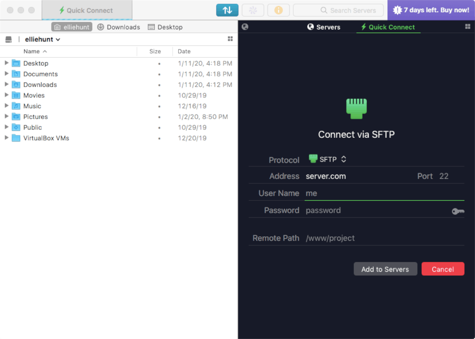The width and height of the screenshot is (475, 339).
Task: Select the Music folder name
Action: pyautogui.click(x=32, y=106)
